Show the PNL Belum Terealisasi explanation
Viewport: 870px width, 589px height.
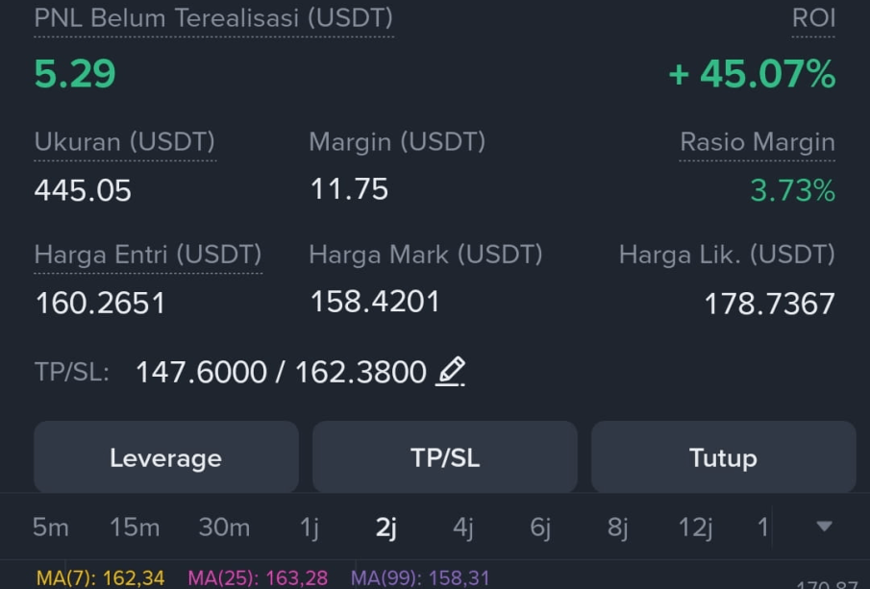coord(213,18)
